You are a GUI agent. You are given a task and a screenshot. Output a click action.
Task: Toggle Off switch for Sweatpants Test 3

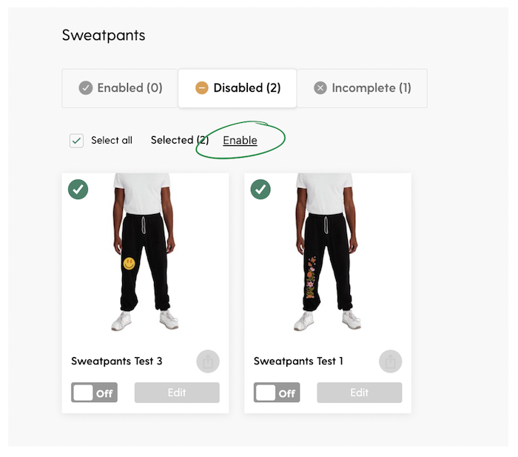point(94,393)
